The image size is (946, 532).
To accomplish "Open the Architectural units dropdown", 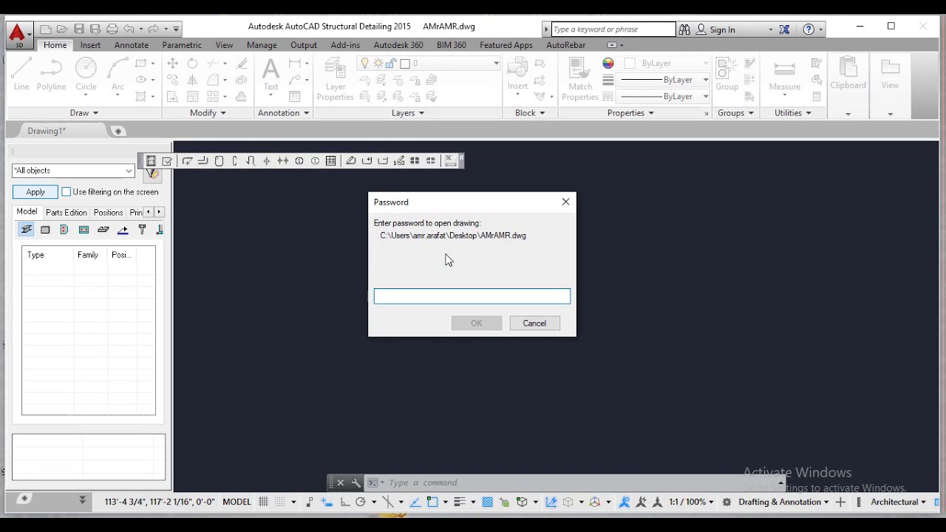I will coord(898,502).
